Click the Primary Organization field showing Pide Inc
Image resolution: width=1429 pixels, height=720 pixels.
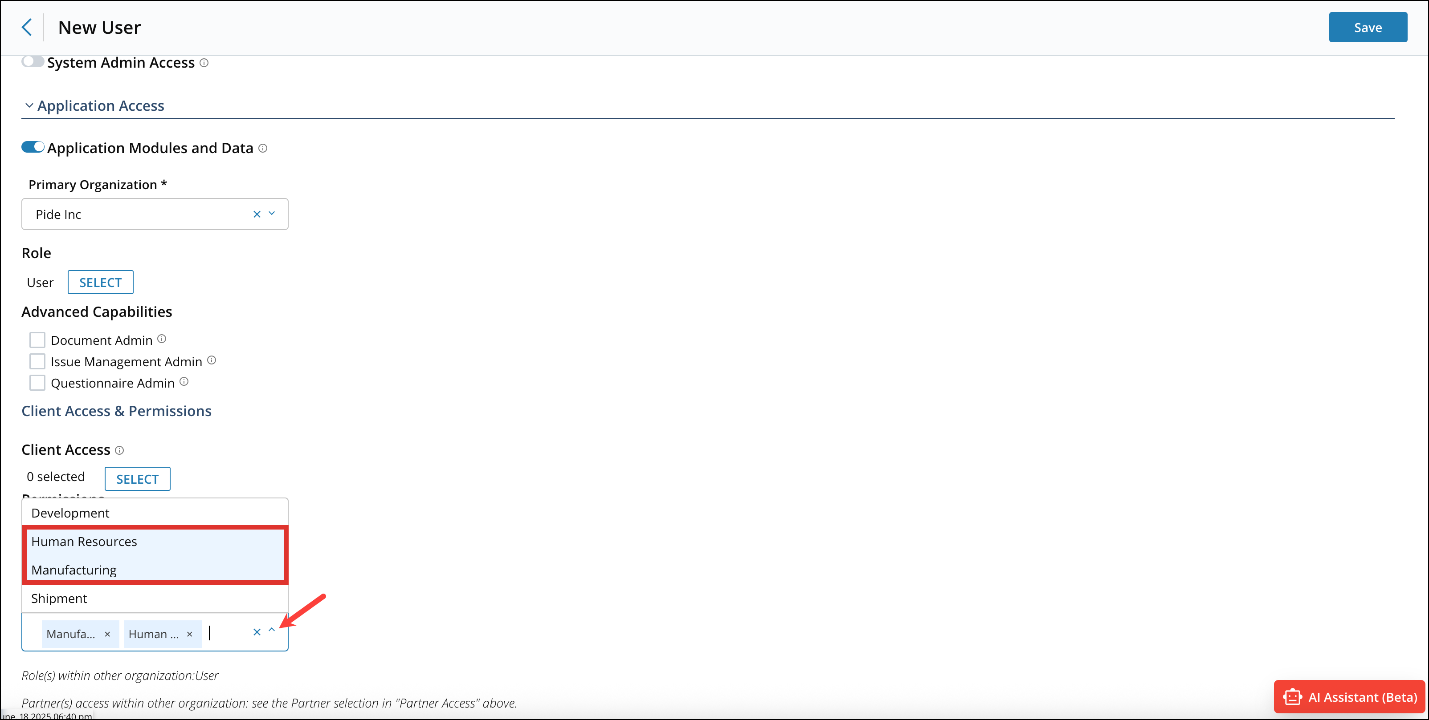pyautogui.click(x=155, y=214)
